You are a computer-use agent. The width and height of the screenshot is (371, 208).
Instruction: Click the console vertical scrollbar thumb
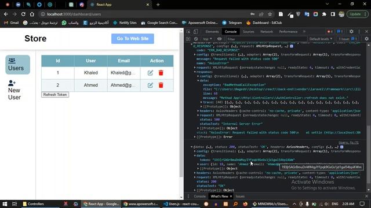[x=369, y=154]
